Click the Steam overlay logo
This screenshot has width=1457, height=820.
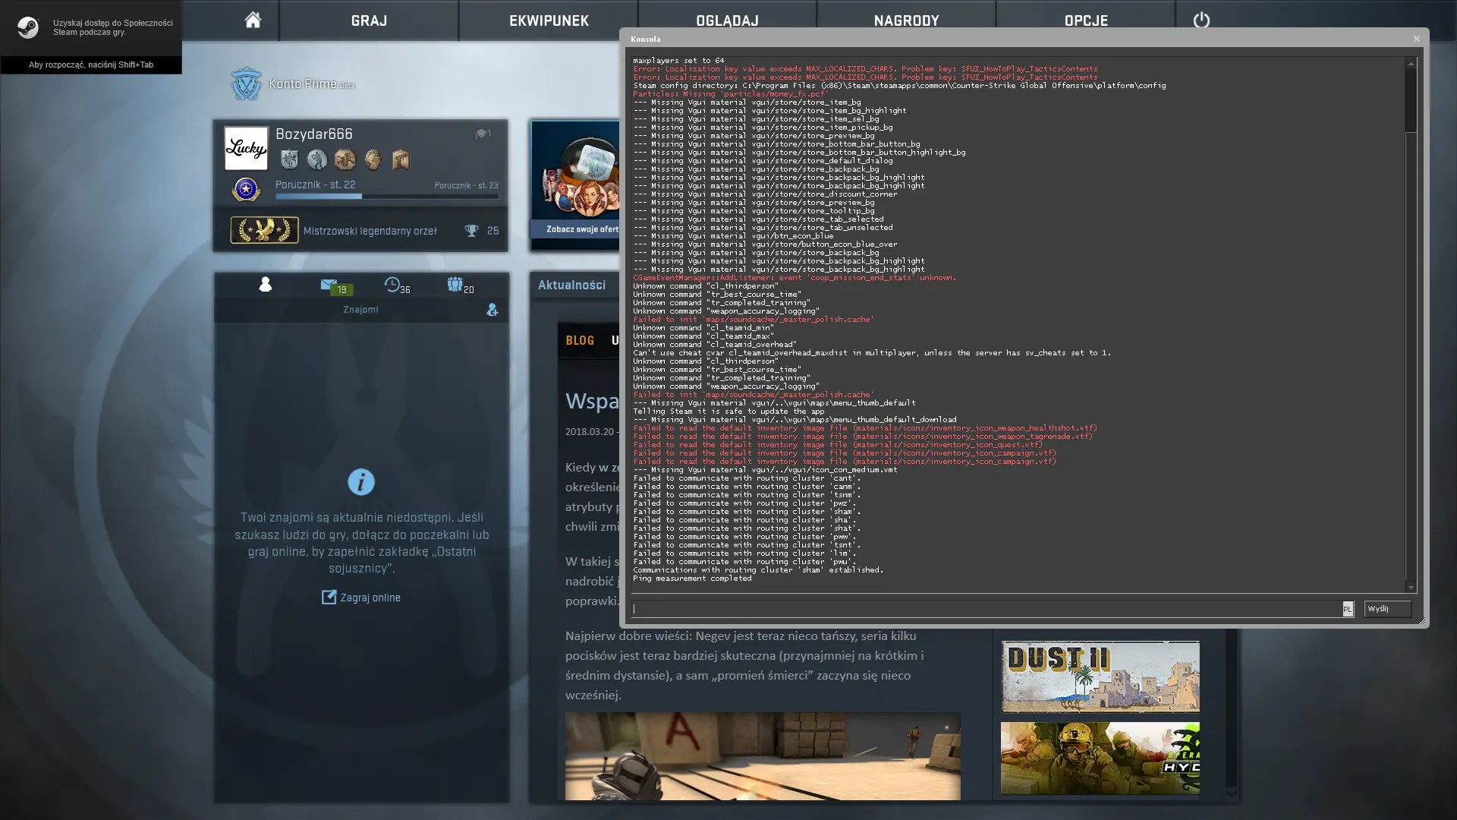pyautogui.click(x=28, y=27)
